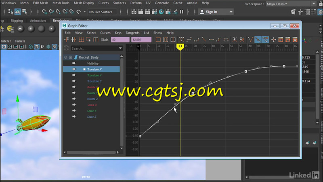This screenshot has width=323, height=182.
Task: Apply Plateau tangents
Action: coord(226,40)
